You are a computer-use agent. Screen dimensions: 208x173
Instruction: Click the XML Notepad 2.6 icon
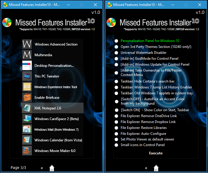(27, 108)
